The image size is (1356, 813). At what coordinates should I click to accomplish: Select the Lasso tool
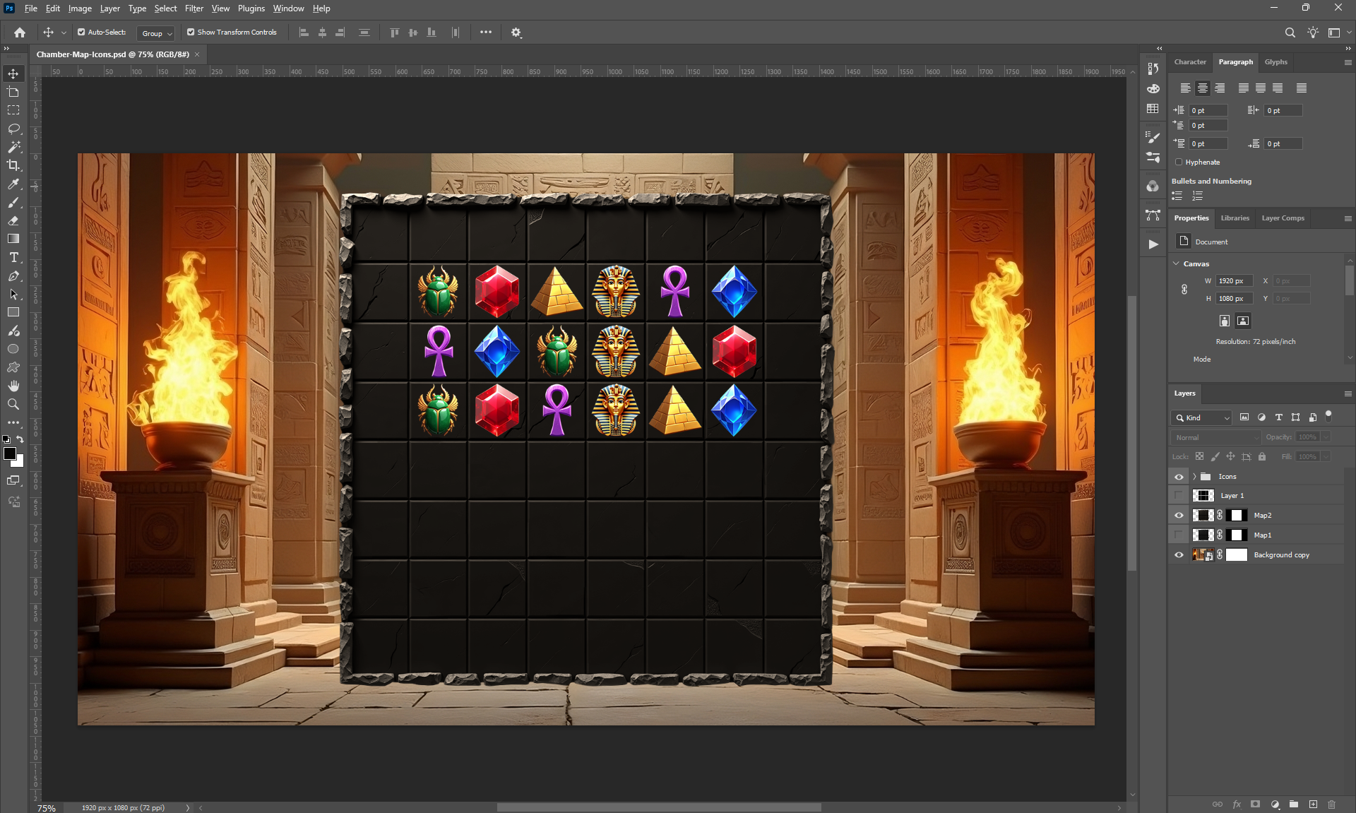tap(13, 129)
